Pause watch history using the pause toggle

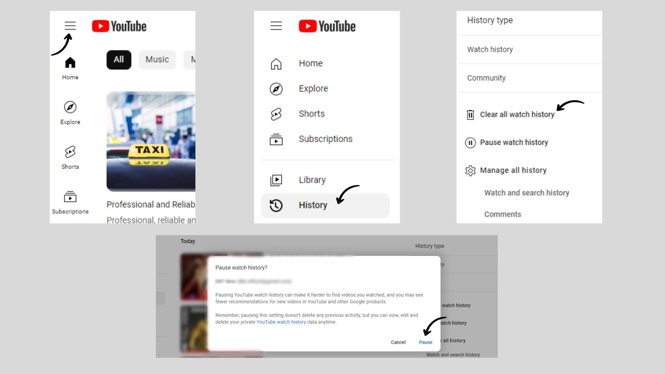pyautogui.click(x=514, y=142)
